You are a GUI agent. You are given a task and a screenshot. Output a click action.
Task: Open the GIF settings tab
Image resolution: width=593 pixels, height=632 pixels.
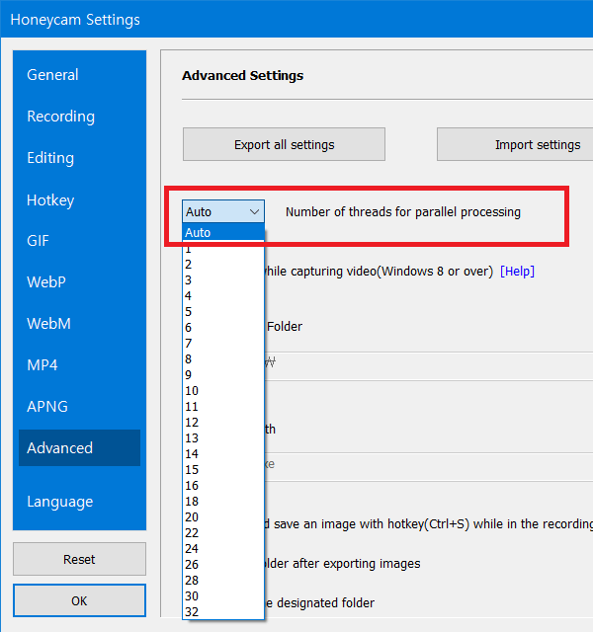(39, 241)
